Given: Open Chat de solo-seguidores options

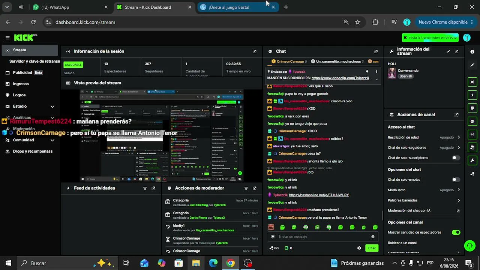Looking at the screenshot, I should point(424,148).
